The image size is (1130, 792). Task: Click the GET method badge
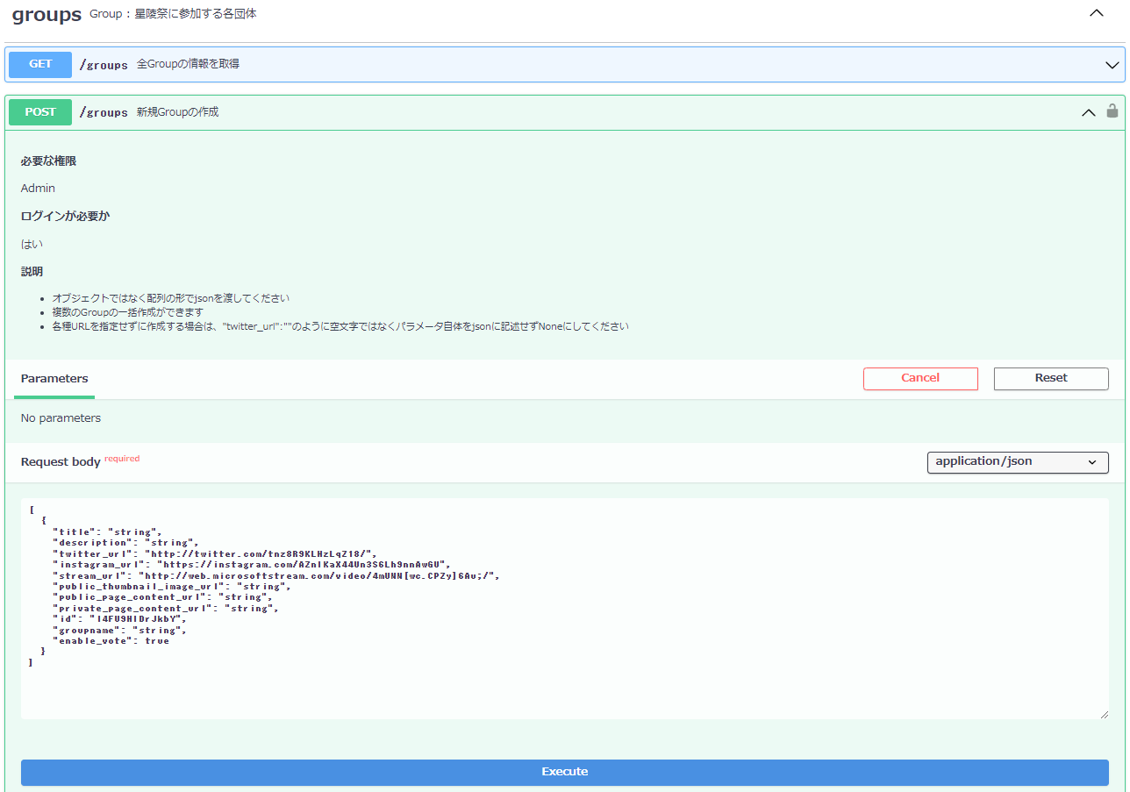40,64
